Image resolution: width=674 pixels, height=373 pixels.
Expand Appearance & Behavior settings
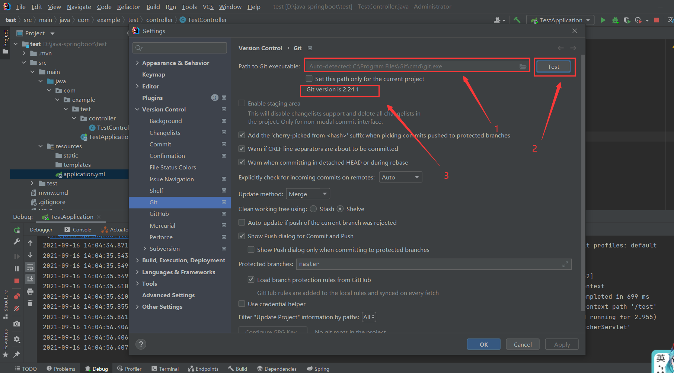(137, 63)
